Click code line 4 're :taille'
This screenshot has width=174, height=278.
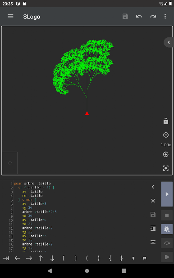[x=32, y=196]
